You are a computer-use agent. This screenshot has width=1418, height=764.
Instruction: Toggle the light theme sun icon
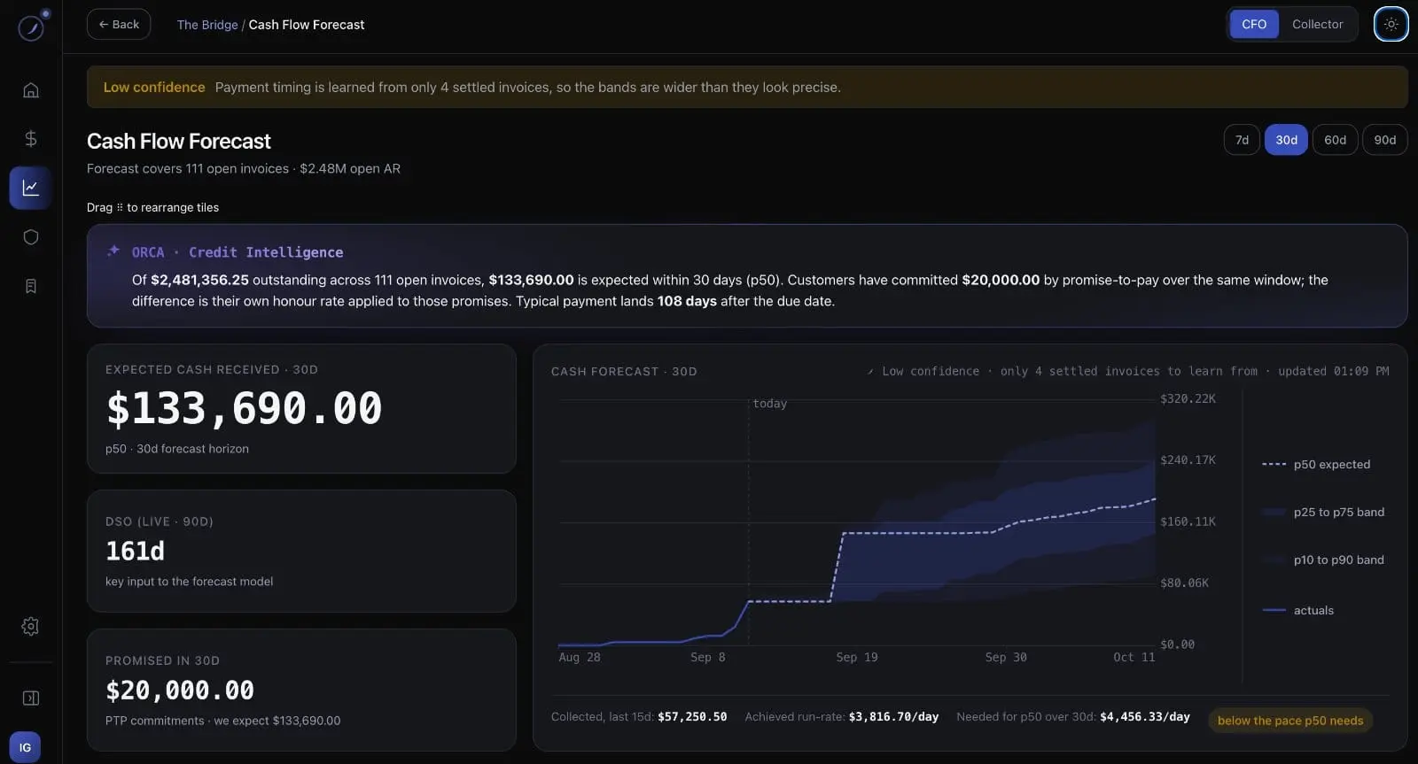click(x=1391, y=24)
